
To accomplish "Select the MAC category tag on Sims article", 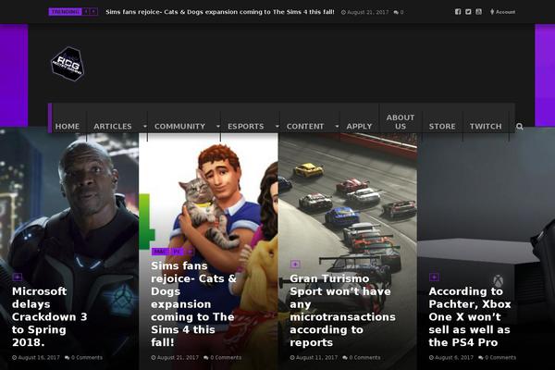I will coord(160,252).
